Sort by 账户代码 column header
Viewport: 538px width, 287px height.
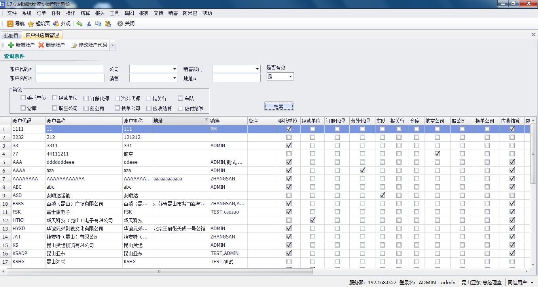[x=28, y=121]
